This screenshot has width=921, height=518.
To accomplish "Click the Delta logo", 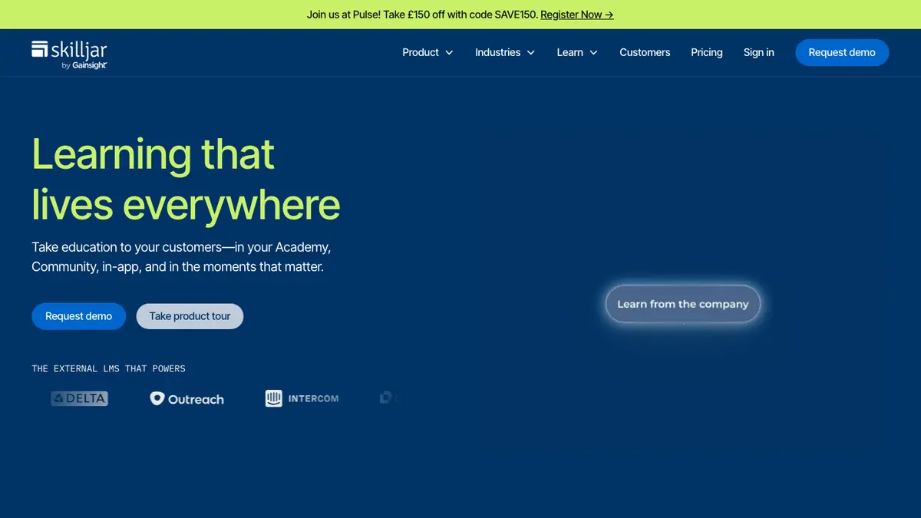I will [x=79, y=398].
